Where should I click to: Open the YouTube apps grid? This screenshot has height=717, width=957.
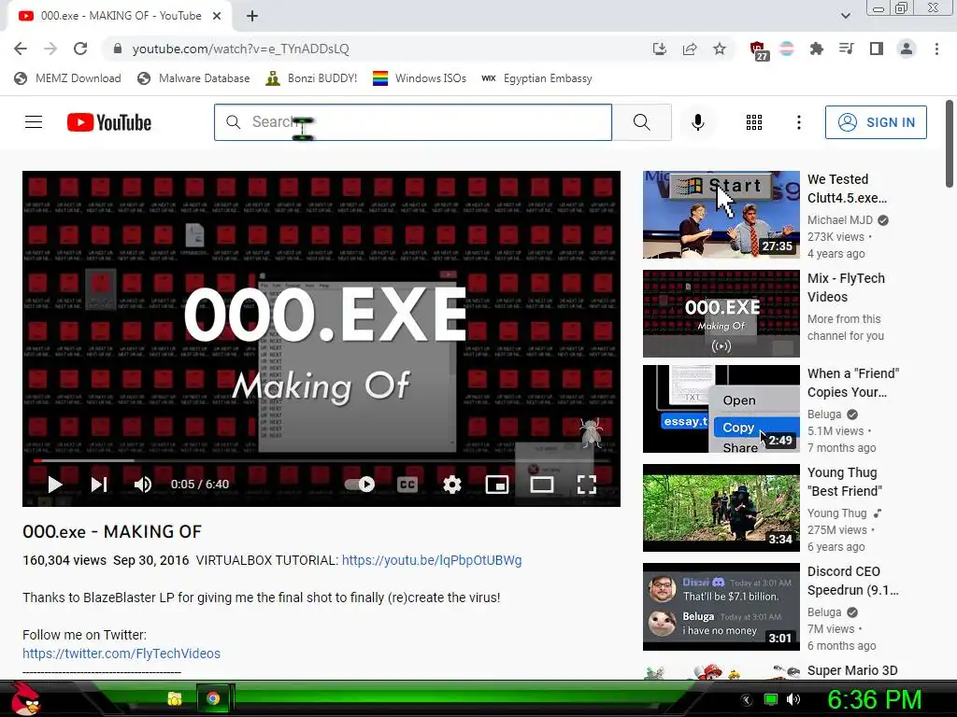(x=754, y=122)
